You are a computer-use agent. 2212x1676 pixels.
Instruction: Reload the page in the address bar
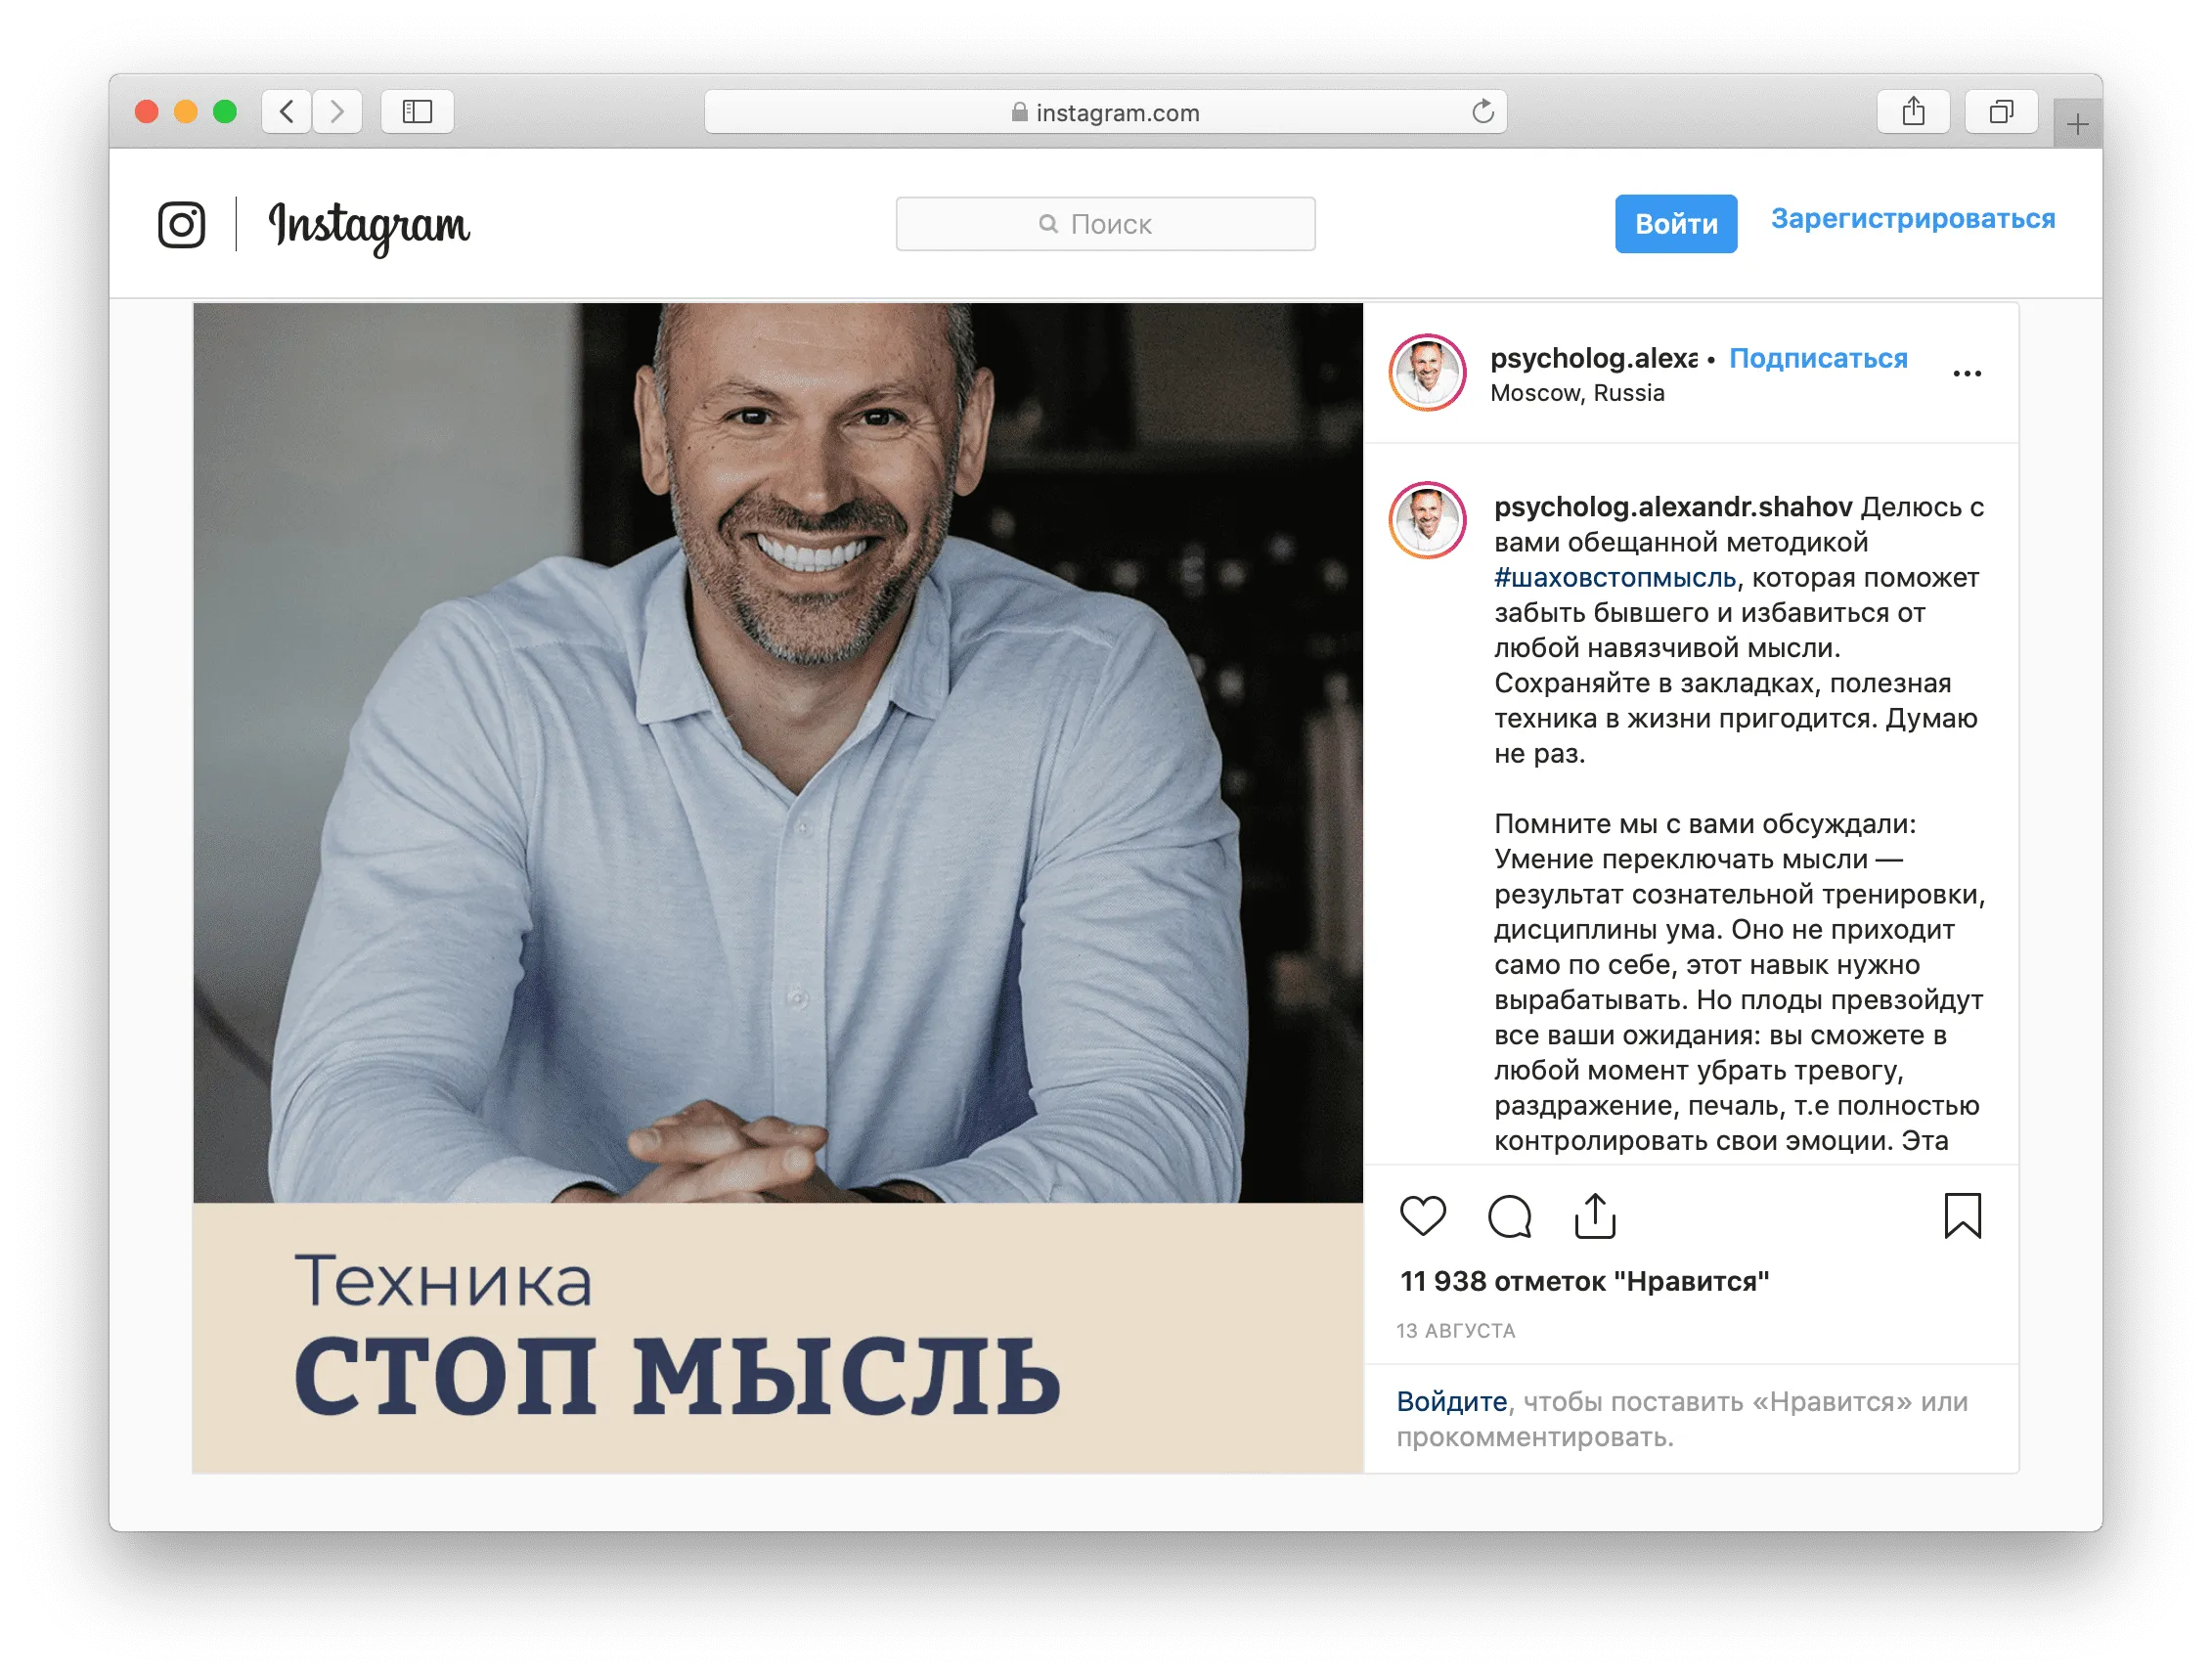click(x=1482, y=112)
